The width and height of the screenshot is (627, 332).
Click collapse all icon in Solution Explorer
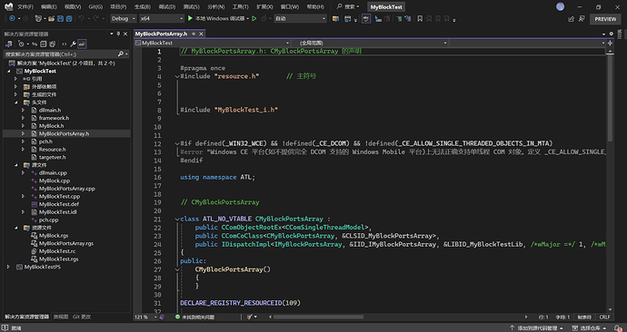[x=44, y=44]
